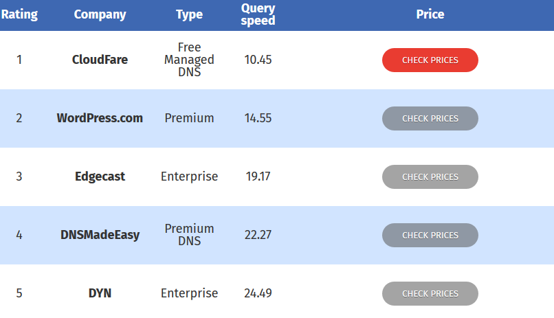Open CHECK PRICES for DNSMadeEasy
This screenshot has width=554, height=318.
click(x=430, y=235)
